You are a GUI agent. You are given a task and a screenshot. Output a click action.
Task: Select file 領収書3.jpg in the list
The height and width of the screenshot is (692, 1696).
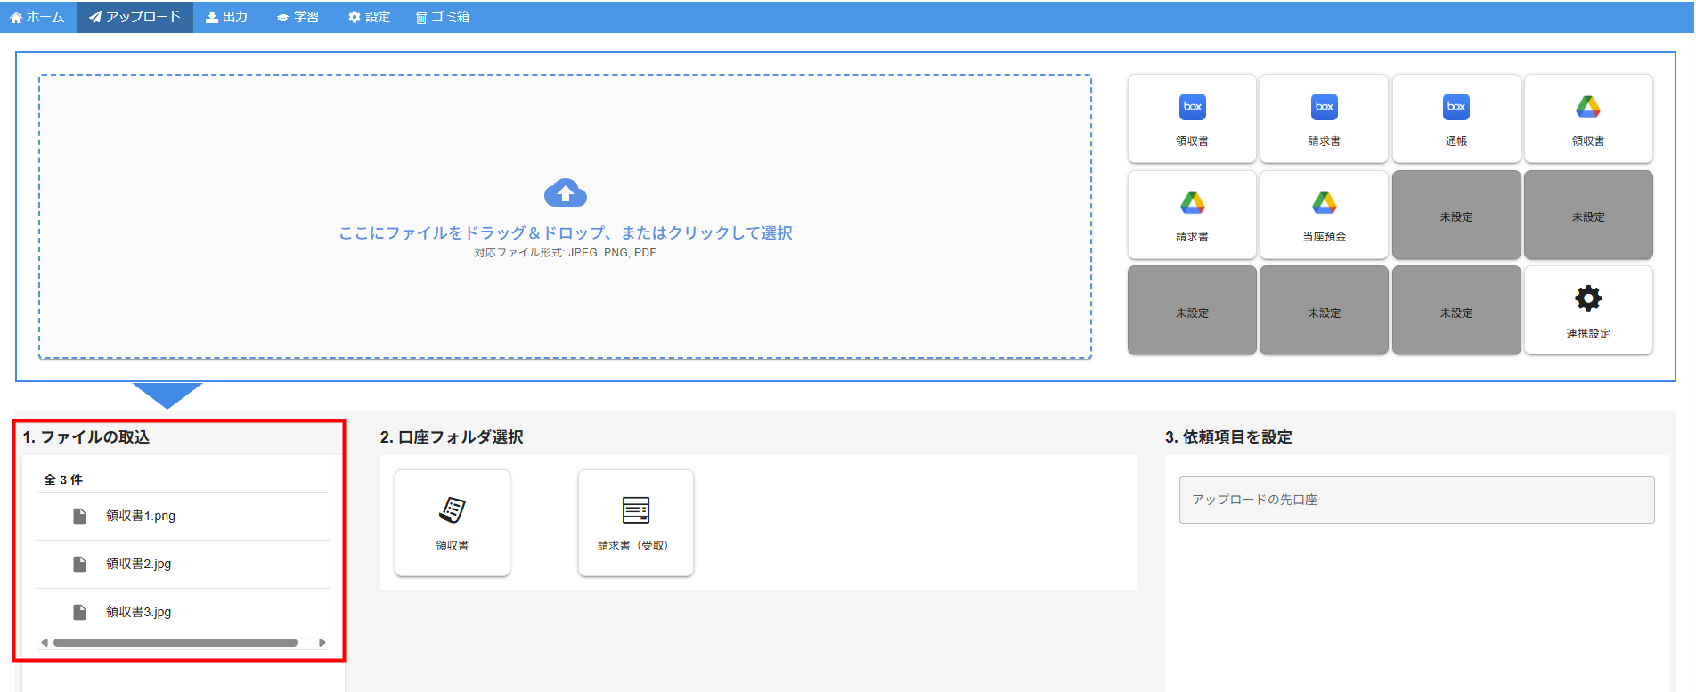click(139, 612)
